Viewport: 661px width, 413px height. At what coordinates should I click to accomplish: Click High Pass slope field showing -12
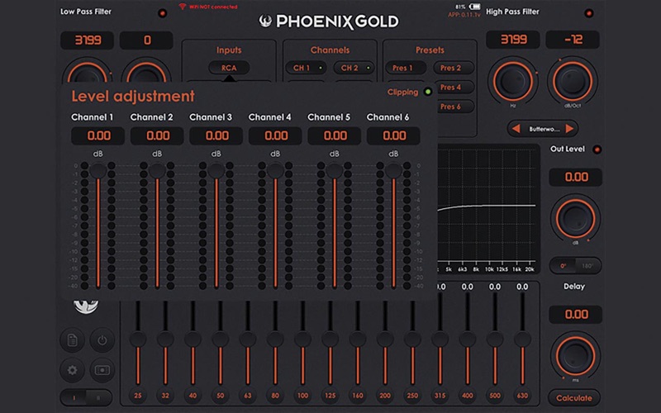tap(573, 40)
